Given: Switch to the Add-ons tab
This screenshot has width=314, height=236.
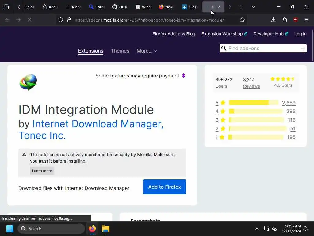Looking at the screenshot, I should [x=50, y=7].
